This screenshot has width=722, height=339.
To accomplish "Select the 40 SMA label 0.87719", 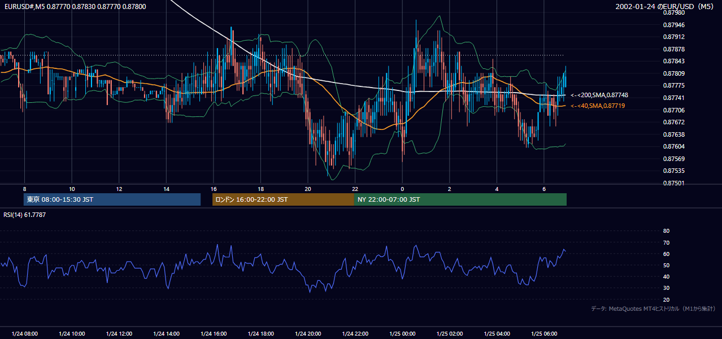I will coord(598,106).
